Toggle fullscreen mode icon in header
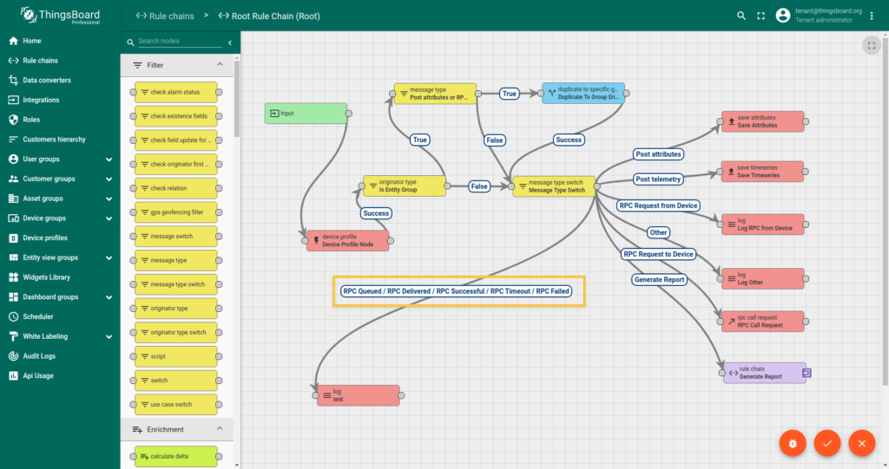 (761, 16)
